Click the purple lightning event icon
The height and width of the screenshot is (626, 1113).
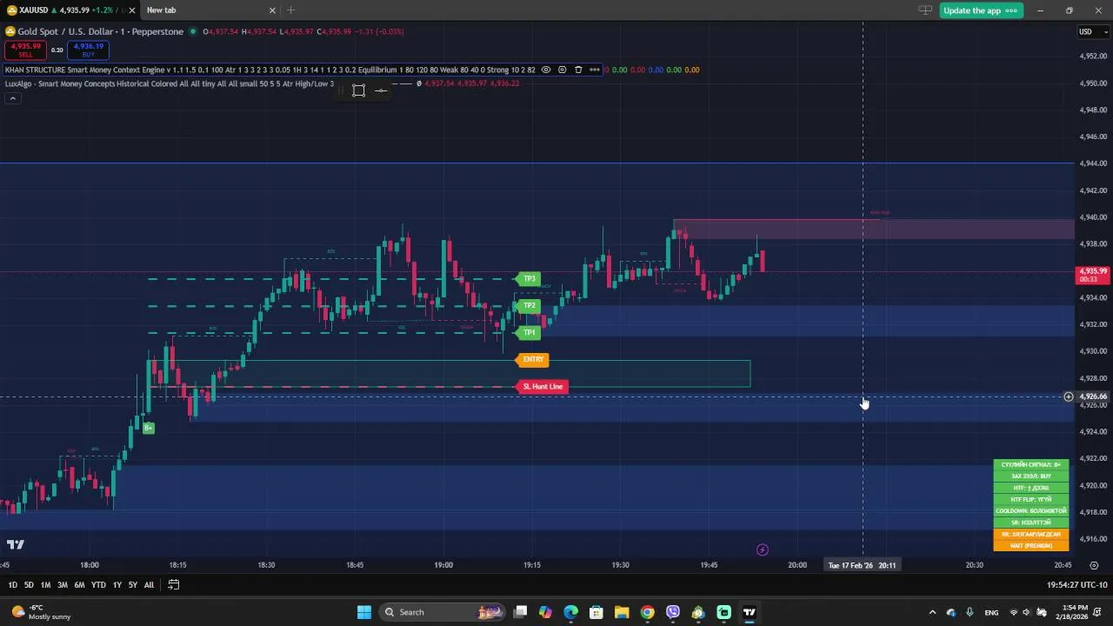pyautogui.click(x=763, y=549)
